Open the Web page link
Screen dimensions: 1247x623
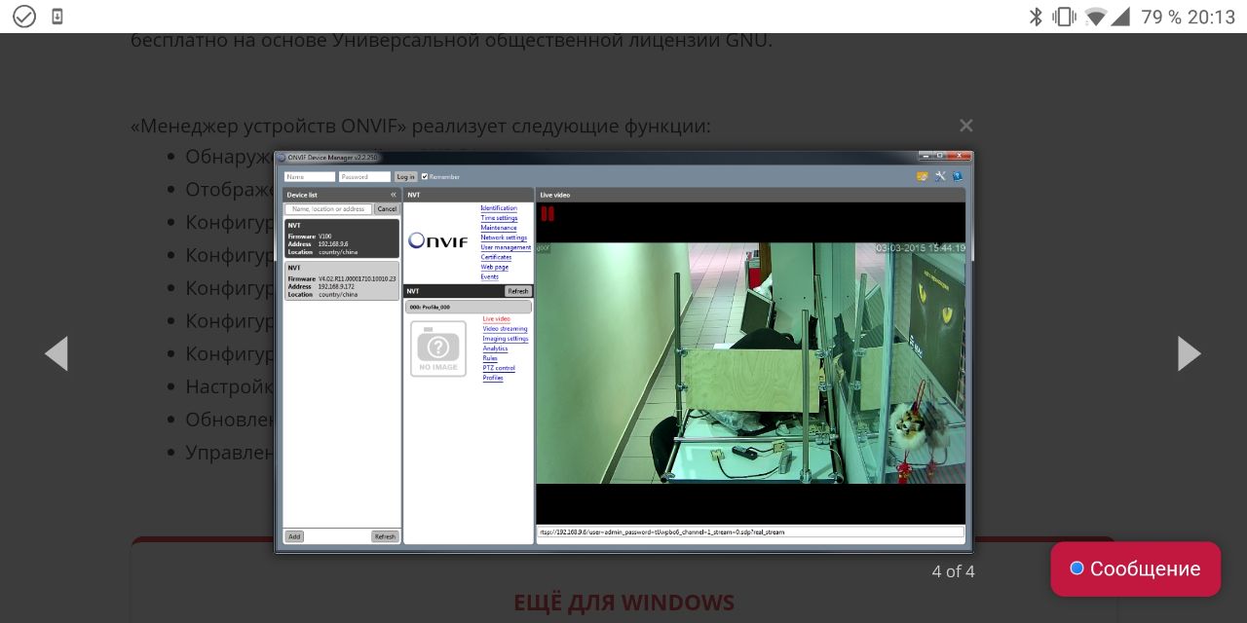pos(494,267)
